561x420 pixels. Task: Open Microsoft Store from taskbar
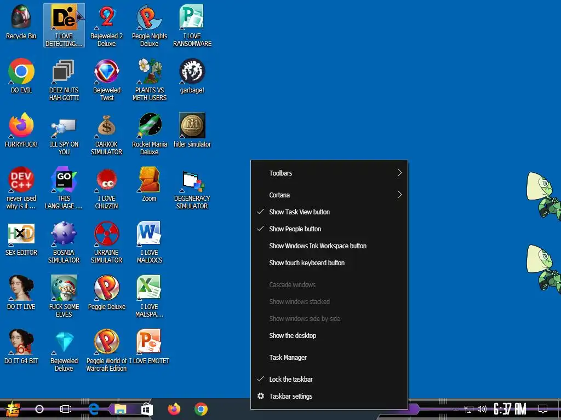147,409
